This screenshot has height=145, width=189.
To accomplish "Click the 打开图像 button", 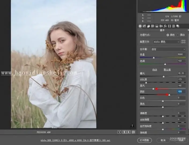I will (144, 140).
